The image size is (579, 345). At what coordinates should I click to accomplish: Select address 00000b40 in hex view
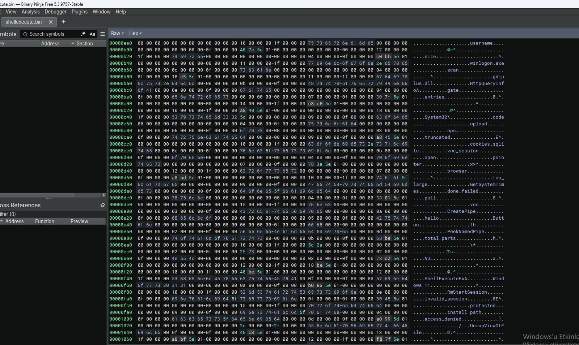121,63
